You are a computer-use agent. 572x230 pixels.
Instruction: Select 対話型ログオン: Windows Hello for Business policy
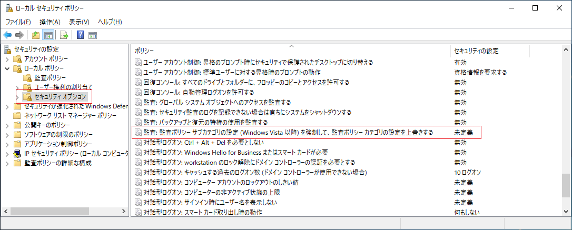click(x=236, y=152)
